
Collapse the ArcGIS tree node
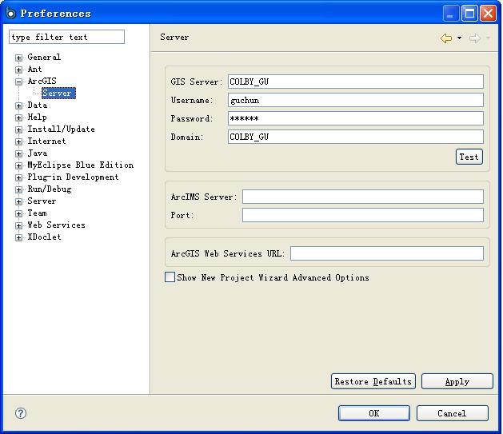tap(18, 82)
